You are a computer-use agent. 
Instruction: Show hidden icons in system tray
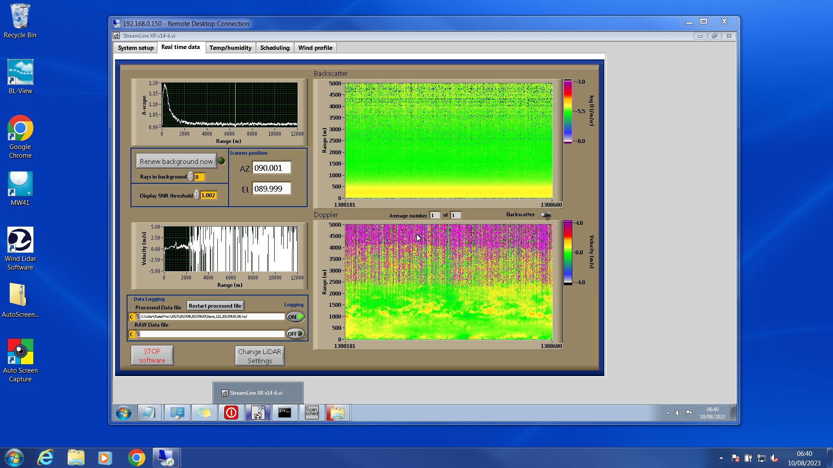pos(721,458)
